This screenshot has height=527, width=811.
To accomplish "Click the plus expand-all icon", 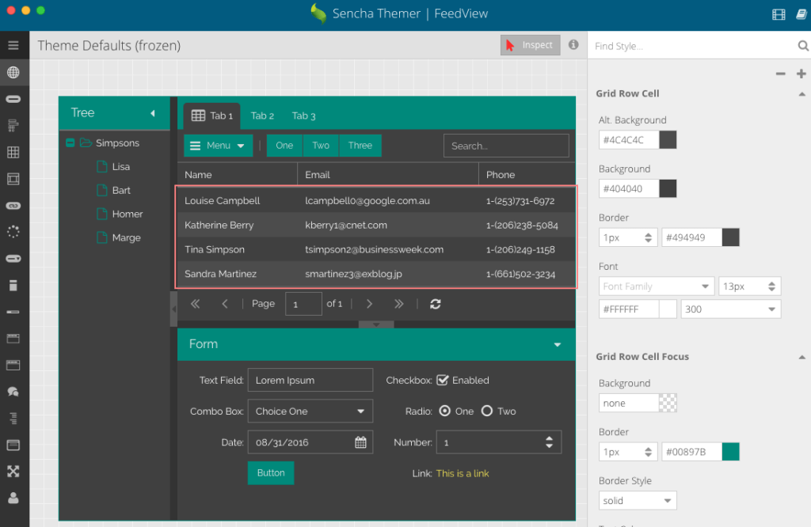I will click(801, 74).
